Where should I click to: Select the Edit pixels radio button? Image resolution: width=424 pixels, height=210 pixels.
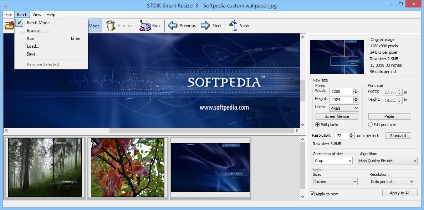point(318,125)
